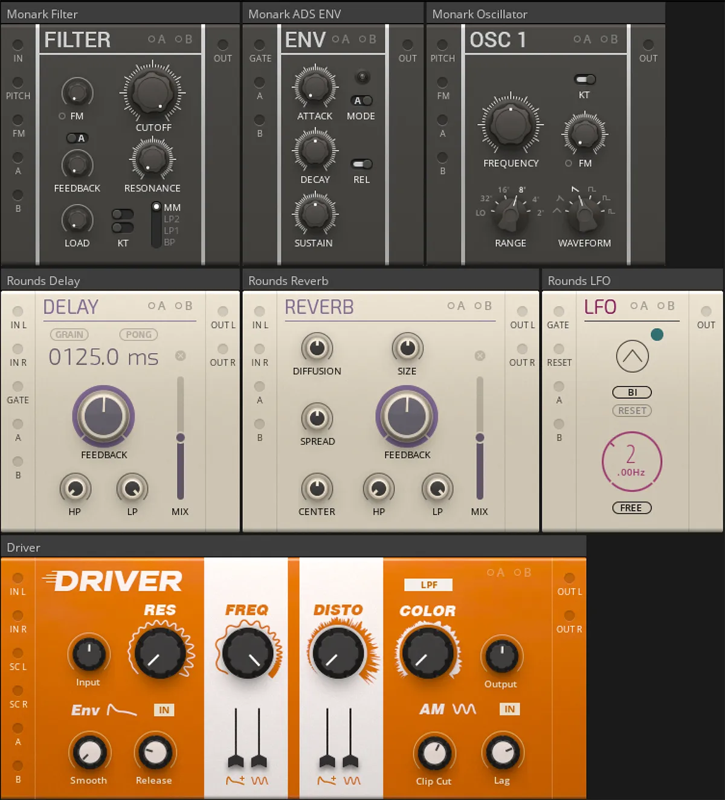Screen dimensions: 725x800
Task: Click the Driver Output knob
Action: [x=501, y=655]
